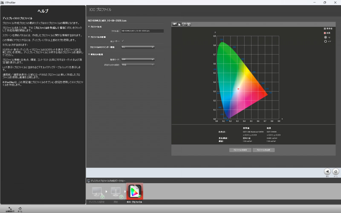Click the red result legend swatch

coord(325,33)
